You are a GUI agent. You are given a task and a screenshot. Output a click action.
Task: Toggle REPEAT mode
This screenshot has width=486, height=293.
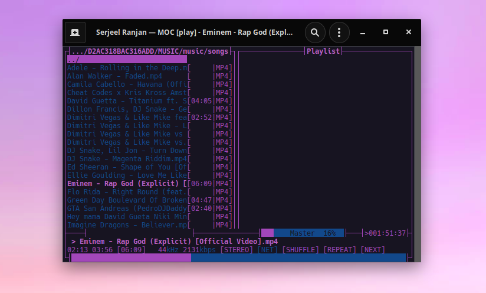coord(340,250)
